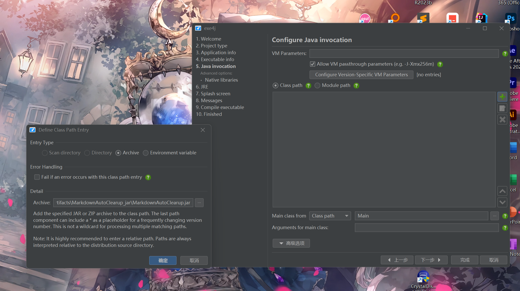Click browse button next to Archive field

point(199,203)
